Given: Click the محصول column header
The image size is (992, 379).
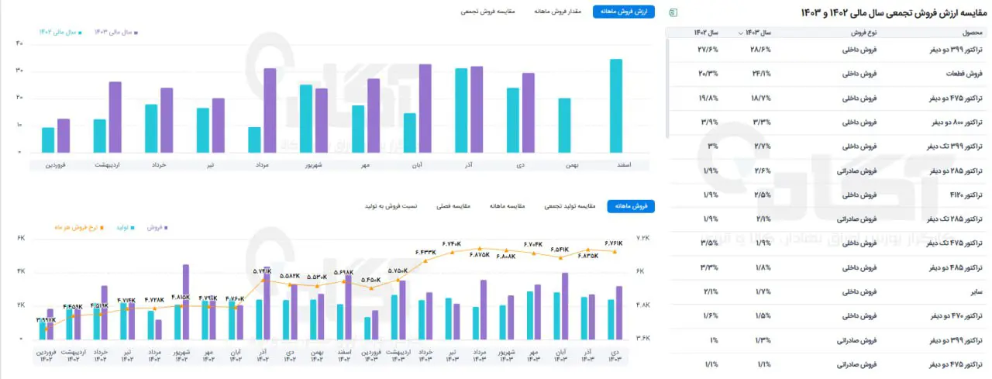Looking at the screenshot, I should click(x=973, y=33).
